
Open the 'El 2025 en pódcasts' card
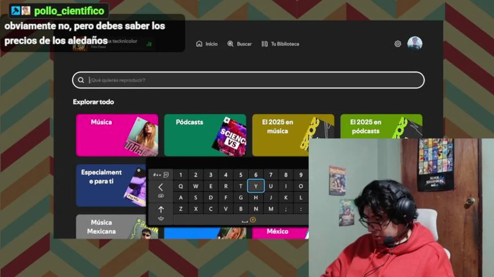[x=381, y=126]
